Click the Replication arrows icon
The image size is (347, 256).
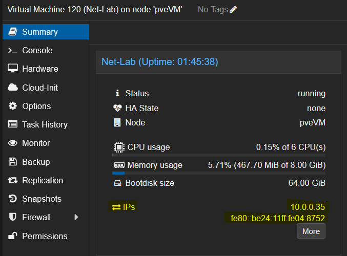13,180
